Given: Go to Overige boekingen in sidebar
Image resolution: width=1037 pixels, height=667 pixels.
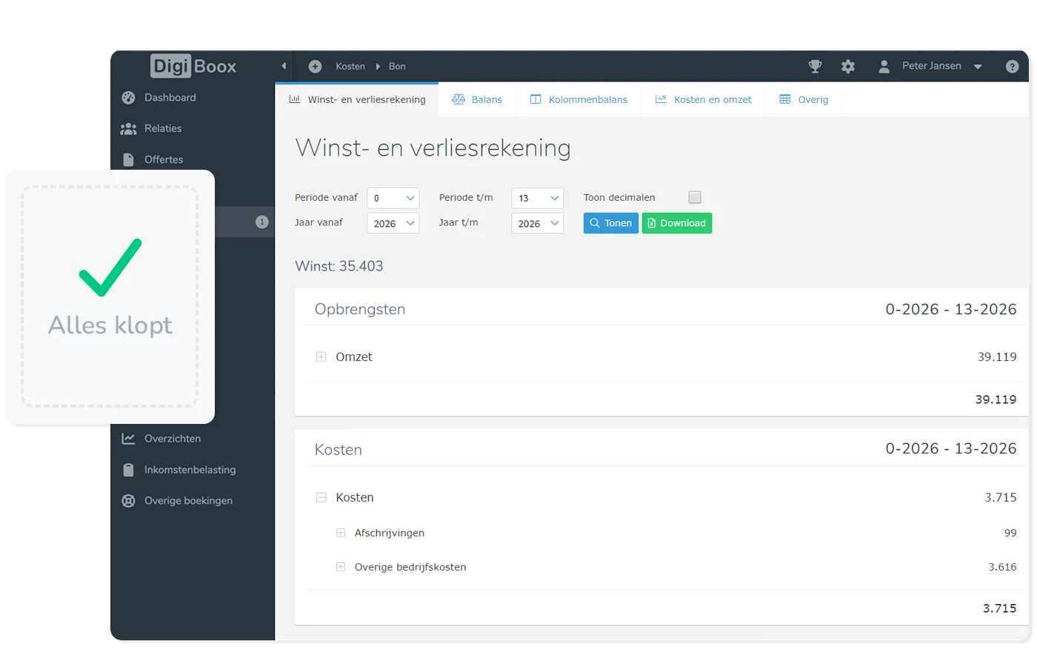Looking at the screenshot, I should tap(188, 501).
